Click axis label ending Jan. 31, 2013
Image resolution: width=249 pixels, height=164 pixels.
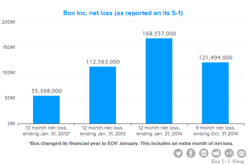pyautogui.click(x=103, y=134)
